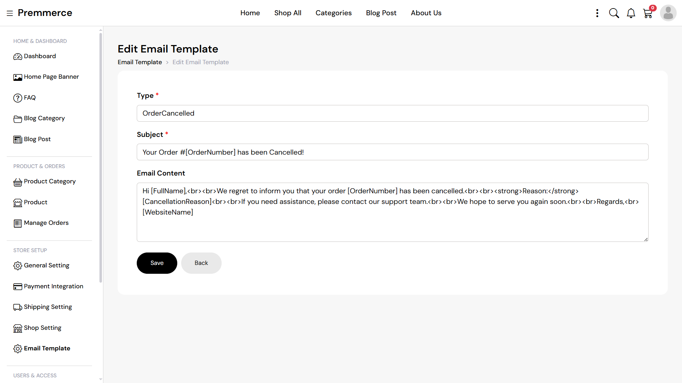Open Shop All in top navigation
The height and width of the screenshot is (383, 682).
pos(288,13)
